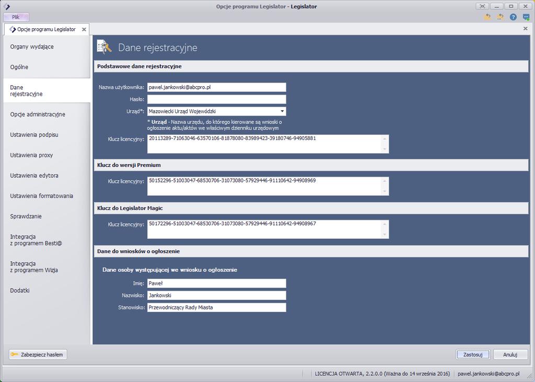
Task: Minimize the Legislator window
Action: [496, 6]
